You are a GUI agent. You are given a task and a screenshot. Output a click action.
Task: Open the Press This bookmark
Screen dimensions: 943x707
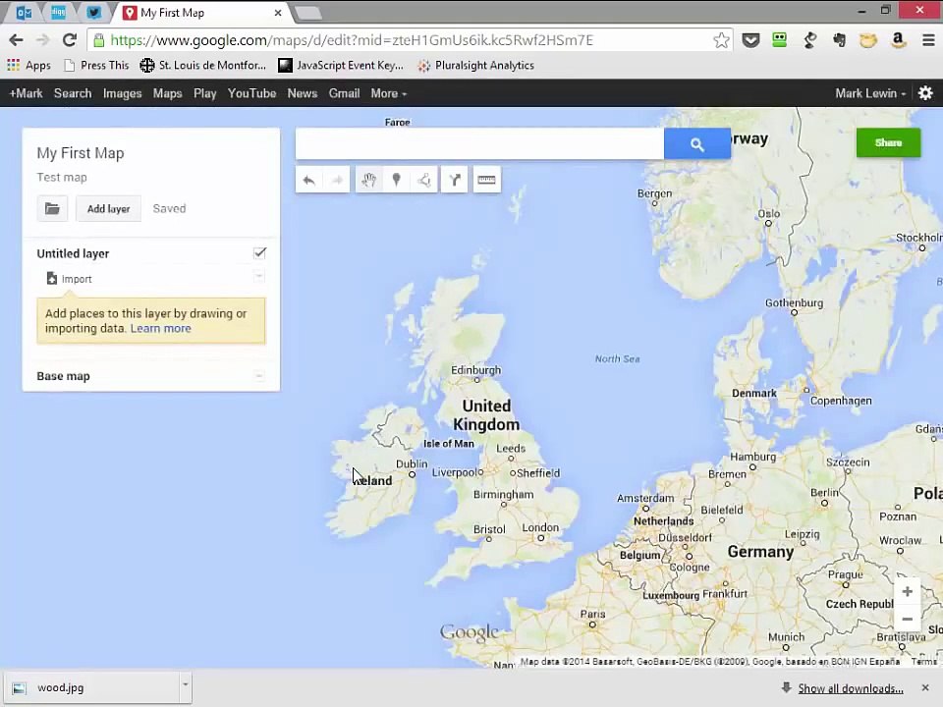click(x=97, y=65)
